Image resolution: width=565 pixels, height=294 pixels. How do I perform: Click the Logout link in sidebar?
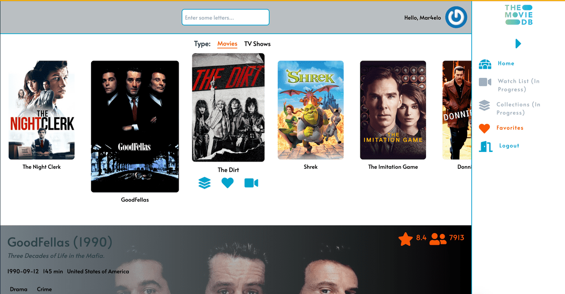click(x=509, y=146)
